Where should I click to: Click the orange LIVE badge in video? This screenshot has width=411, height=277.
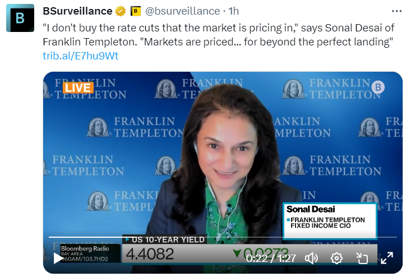[x=78, y=88]
